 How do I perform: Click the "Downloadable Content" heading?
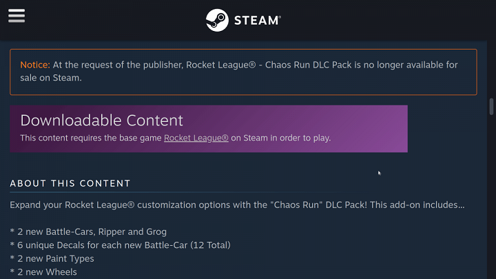[x=101, y=120]
